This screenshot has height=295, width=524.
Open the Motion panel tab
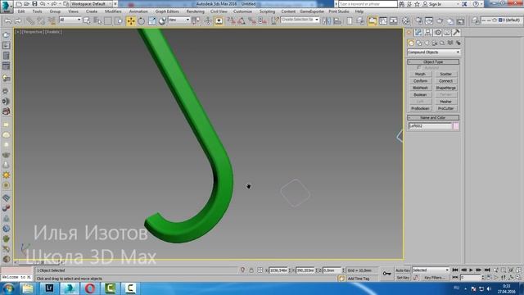pyautogui.click(x=437, y=33)
